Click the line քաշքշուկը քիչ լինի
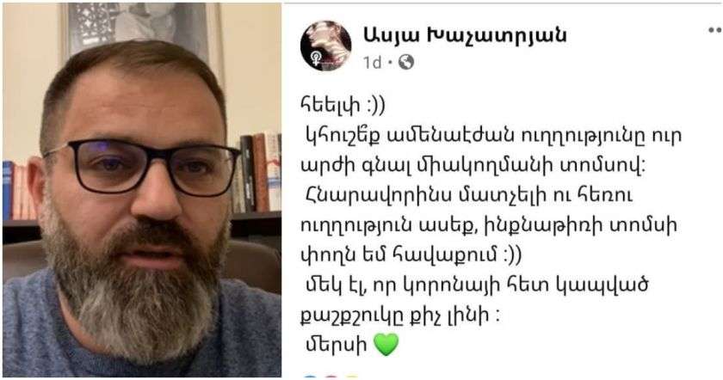The height and width of the screenshot is (380, 723). click(x=399, y=316)
